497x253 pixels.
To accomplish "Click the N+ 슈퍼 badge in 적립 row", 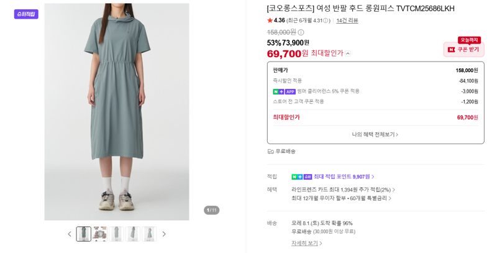I will (302, 177).
